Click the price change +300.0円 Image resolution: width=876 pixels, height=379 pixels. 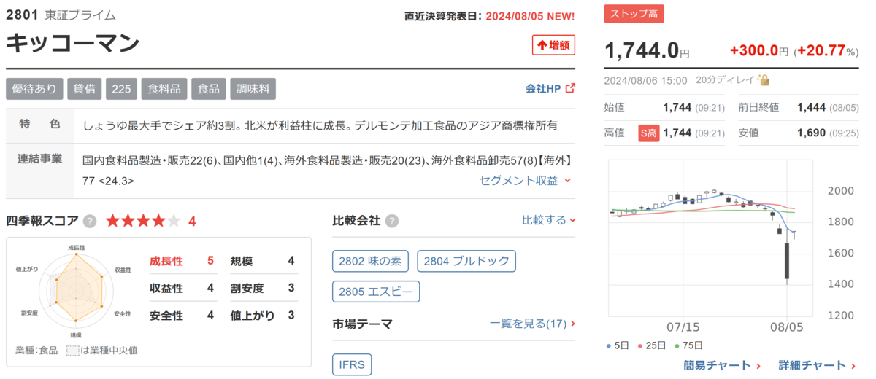[759, 51]
